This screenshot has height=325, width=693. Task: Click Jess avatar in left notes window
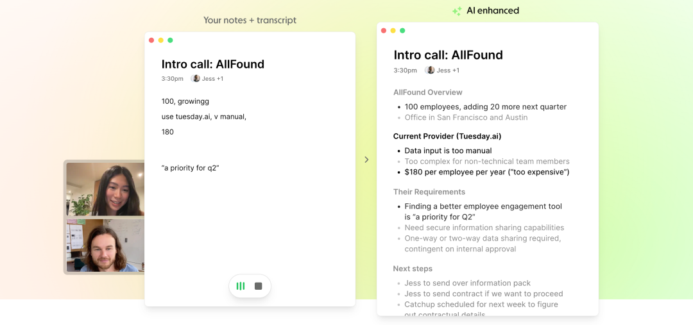(196, 79)
